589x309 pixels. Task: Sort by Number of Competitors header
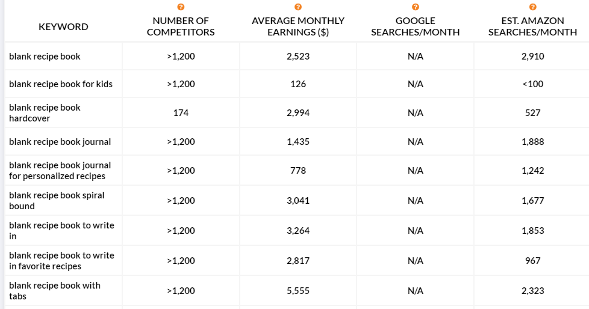181,26
